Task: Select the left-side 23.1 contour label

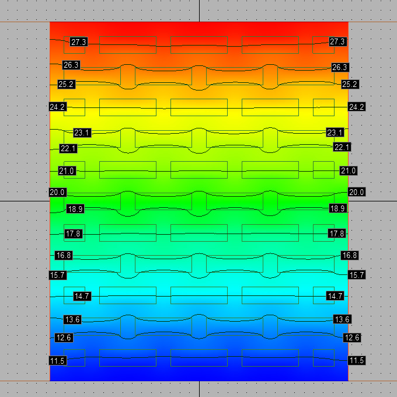Action: (x=82, y=133)
